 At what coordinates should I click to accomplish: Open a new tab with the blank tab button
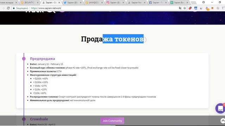194,2
